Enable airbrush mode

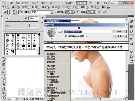pos(99,12)
